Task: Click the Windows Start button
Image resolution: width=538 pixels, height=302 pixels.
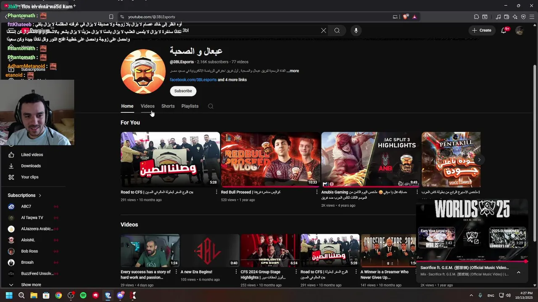Action: 9,295
